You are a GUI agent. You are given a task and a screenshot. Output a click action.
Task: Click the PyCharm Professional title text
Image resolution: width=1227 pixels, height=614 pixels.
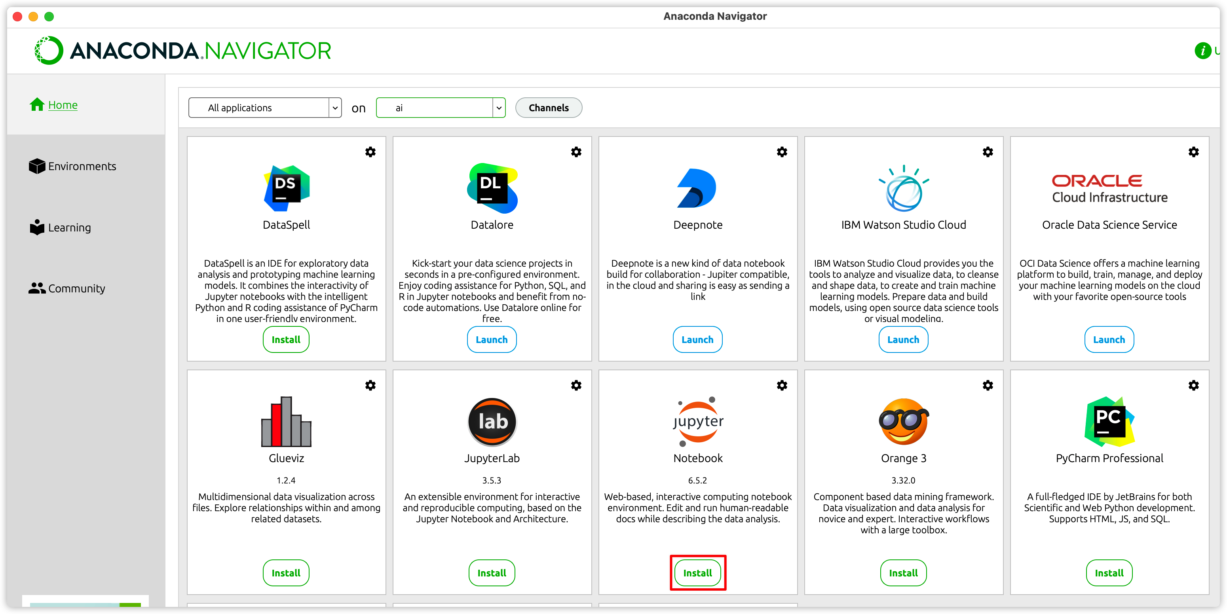coord(1109,458)
